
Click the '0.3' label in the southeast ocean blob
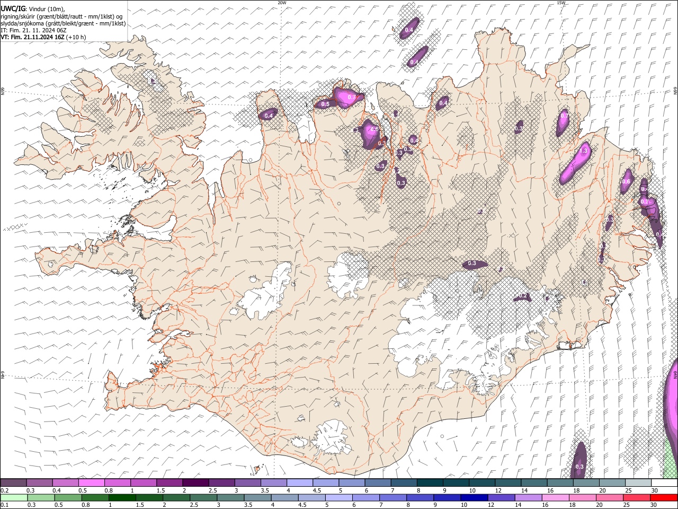coord(579,467)
